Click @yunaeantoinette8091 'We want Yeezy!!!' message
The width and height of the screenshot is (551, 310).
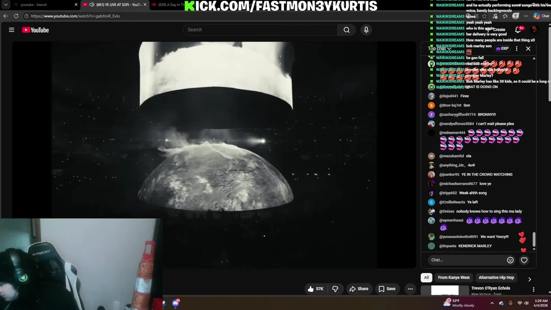[x=494, y=236]
